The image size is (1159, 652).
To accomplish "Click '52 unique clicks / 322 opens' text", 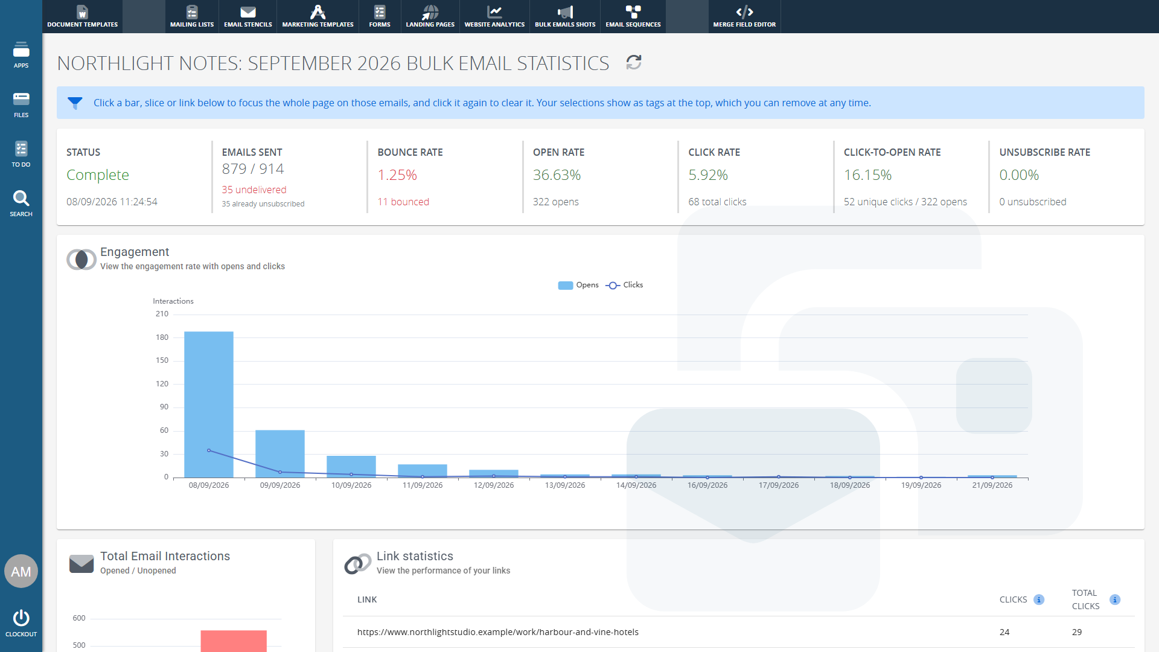I will pyautogui.click(x=905, y=202).
